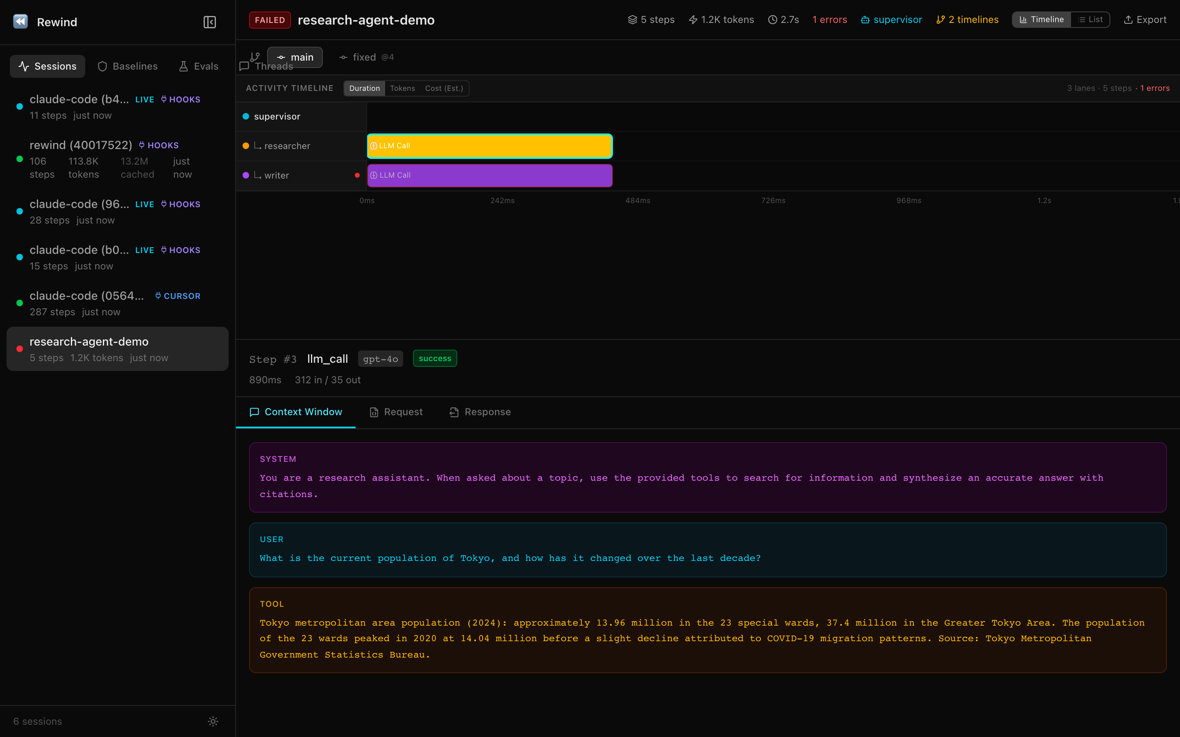The height and width of the screenshot is (737, 1180).
Task: Open the Baselines tab
Action: [128, 66]
